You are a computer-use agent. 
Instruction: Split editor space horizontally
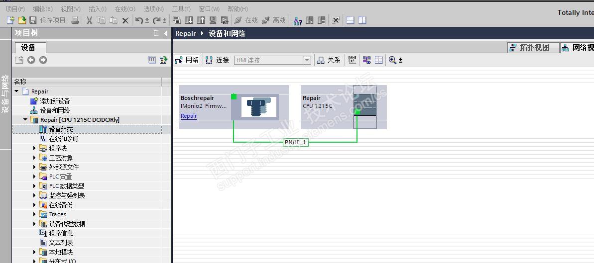point(351,20)
